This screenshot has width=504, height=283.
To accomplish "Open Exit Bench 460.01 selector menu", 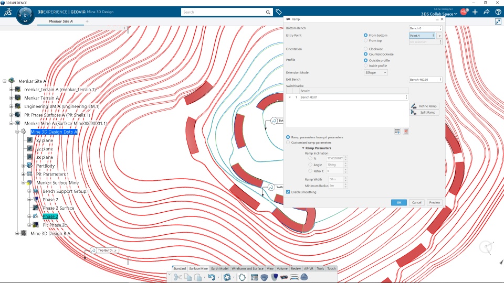I will click(x=440, y=80).
